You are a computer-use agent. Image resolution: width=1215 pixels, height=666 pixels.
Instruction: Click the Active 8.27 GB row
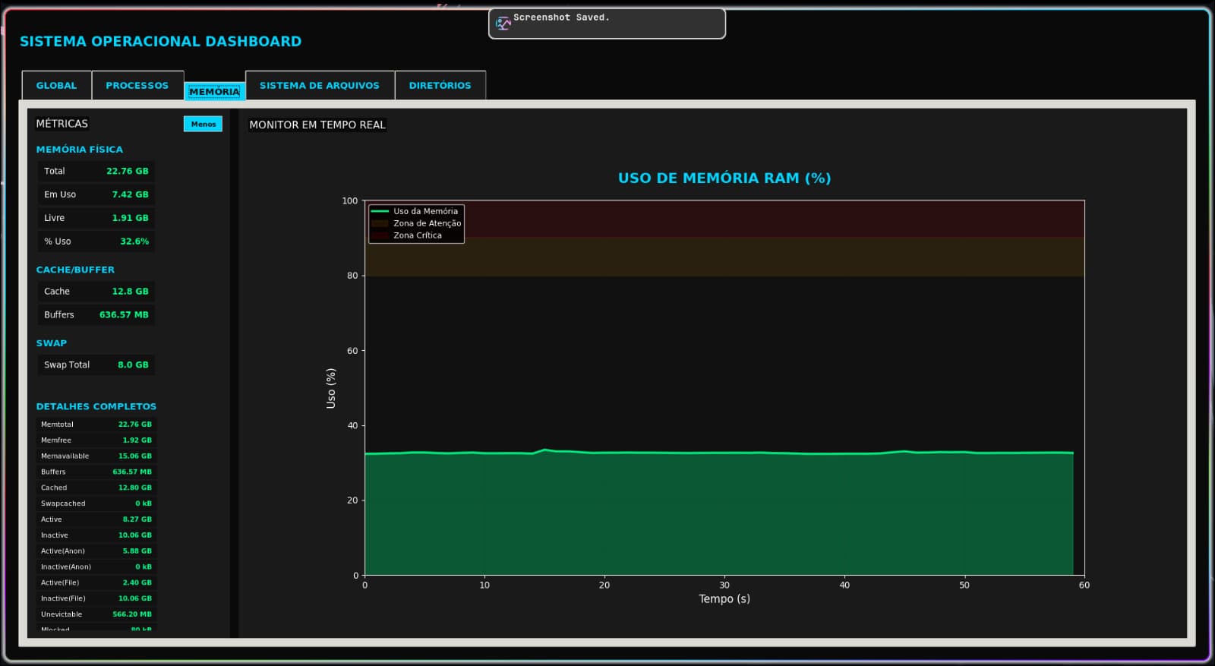coord(96,519)
